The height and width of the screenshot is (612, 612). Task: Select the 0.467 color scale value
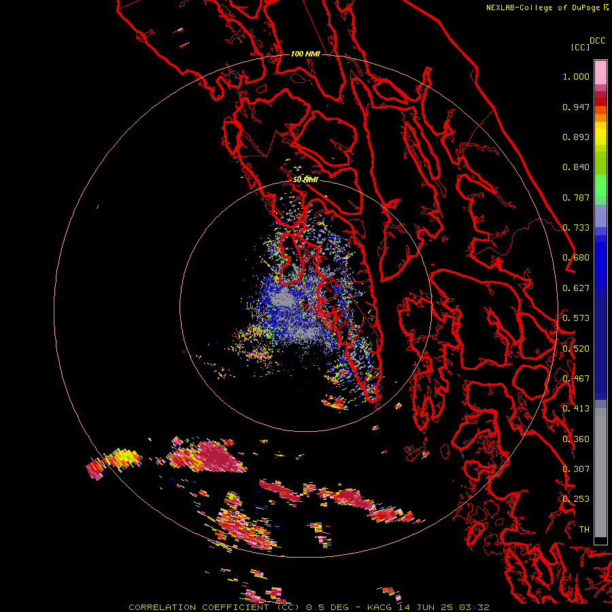pos(576,379)
